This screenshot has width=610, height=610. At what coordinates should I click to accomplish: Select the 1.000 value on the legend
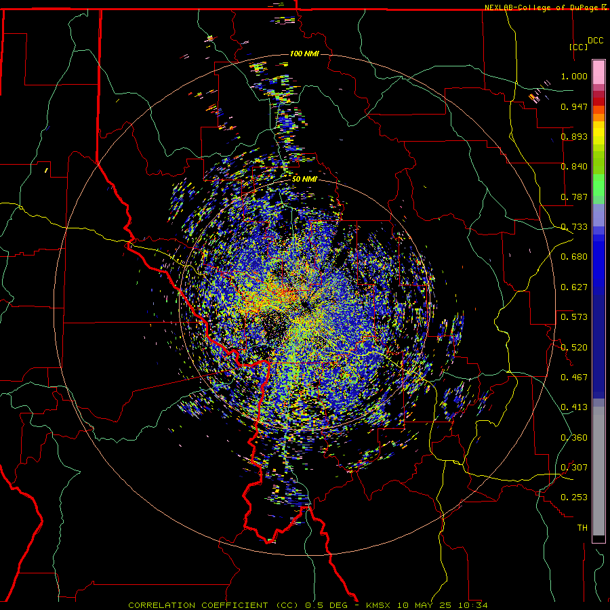tap(574, 76)
